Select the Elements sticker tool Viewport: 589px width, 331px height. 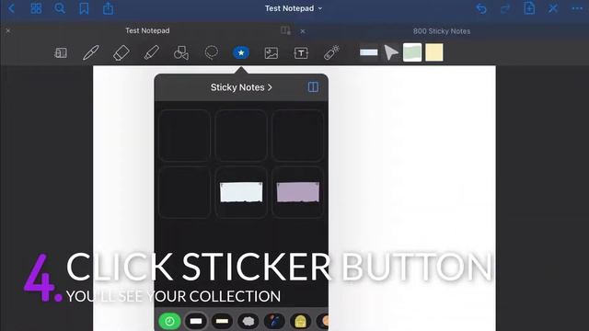241,53
